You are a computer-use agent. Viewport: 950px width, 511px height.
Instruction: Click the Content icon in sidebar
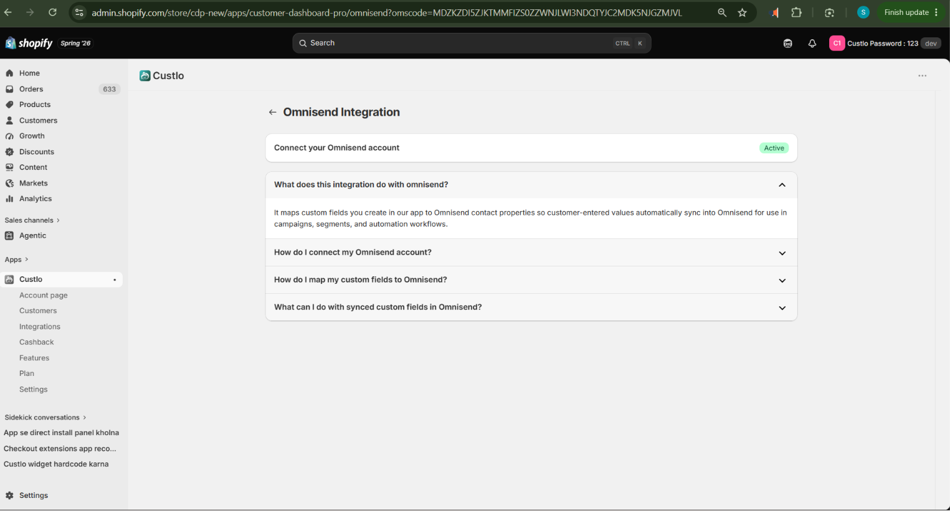point(9,167)
